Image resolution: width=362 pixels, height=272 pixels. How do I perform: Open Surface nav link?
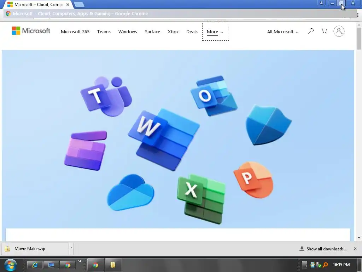(152, 32)
